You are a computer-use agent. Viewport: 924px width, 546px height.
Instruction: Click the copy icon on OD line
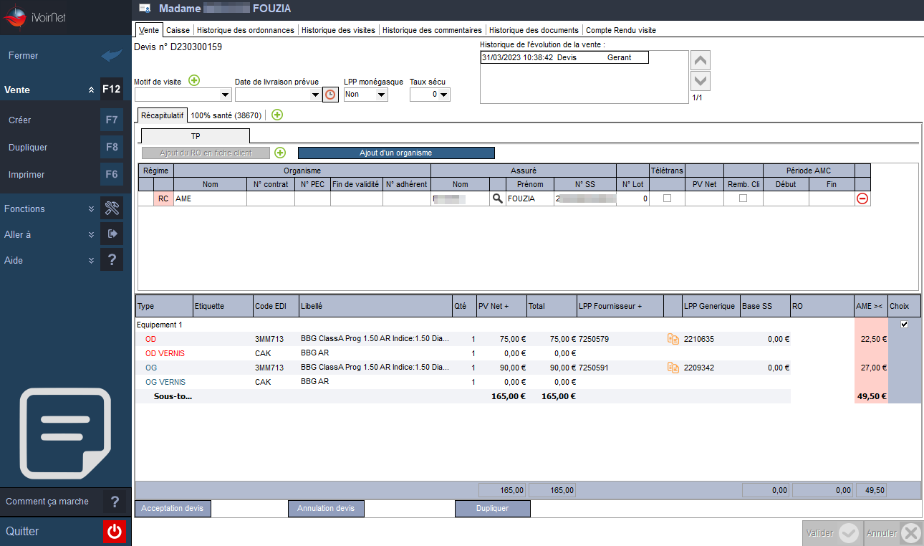pos(673,339)
